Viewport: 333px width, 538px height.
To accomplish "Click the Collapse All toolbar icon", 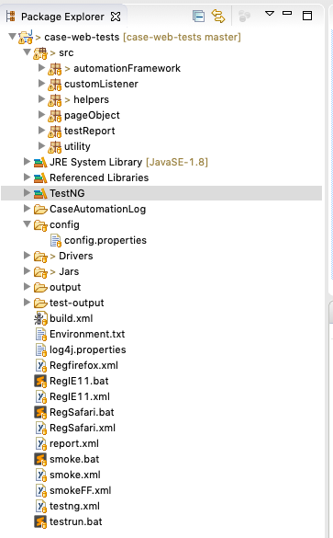I will click(198, 17).
